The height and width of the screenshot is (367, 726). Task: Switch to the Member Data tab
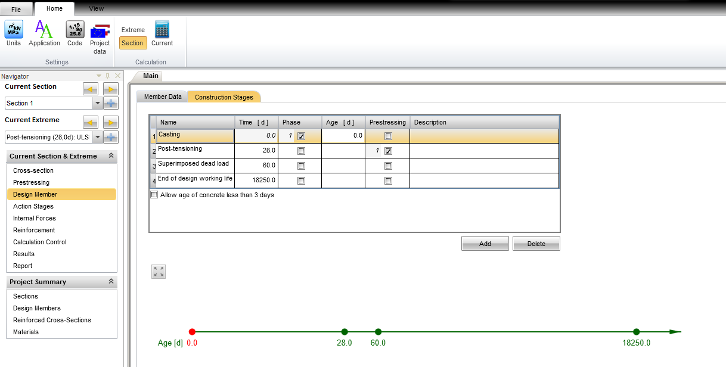tap(163, 97)
